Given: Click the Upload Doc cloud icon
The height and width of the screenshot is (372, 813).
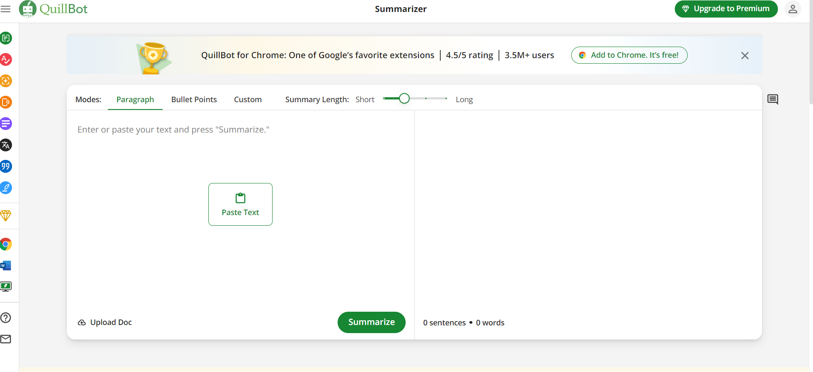Looking at the screenshot, I should [82, 322].
